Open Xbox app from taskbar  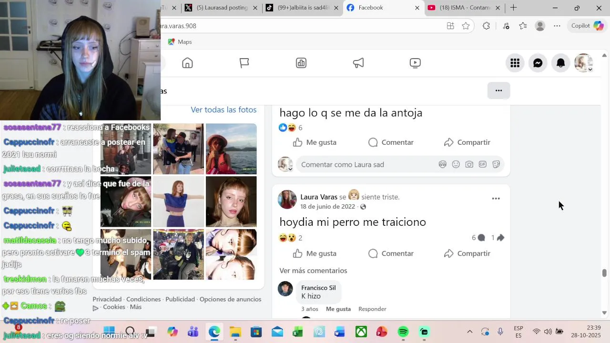pos(361,332)
